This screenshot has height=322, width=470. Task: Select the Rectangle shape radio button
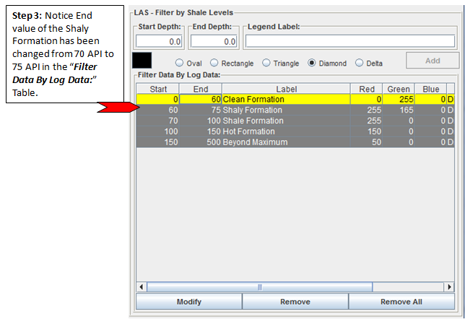[x=214, y=63]
